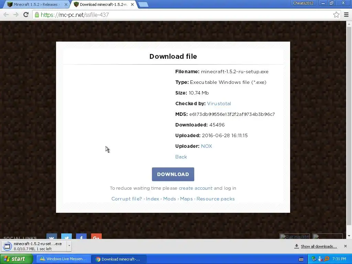Open the NOX uploader profile link
The image size is (352, 264).
pos(206,146)
